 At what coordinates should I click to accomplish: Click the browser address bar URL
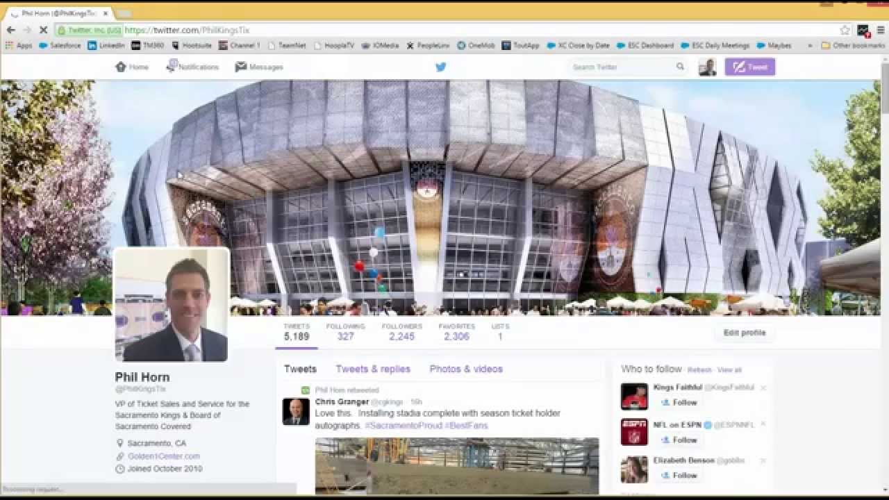tap(187, 30)
